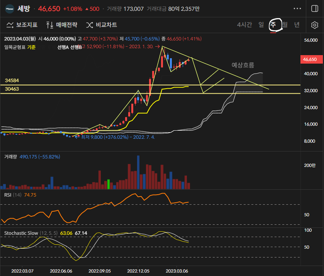Click the 30463 horizontal line label
This screenshot has height=276, width=324.
[x=12, y=89]
